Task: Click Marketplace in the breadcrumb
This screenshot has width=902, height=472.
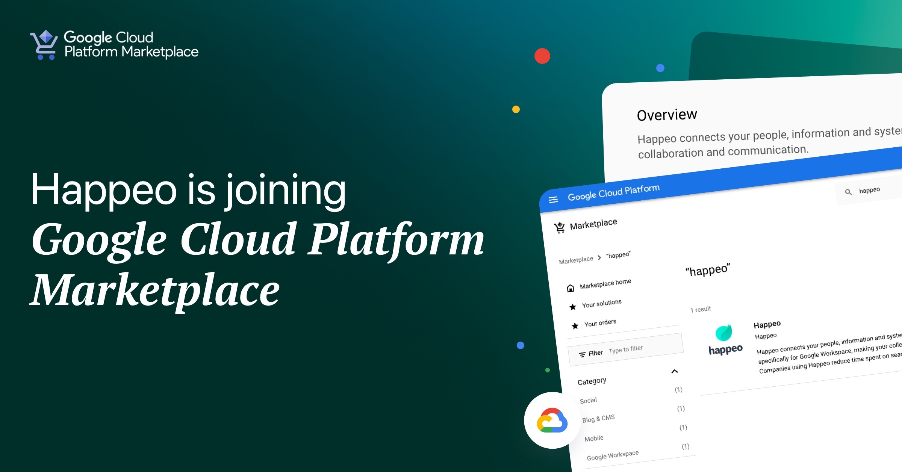Action: [x=576, y=260]
